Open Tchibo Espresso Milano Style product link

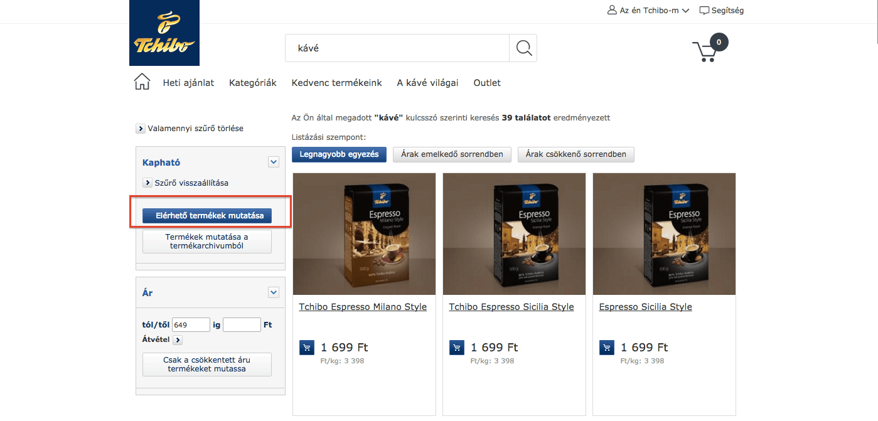(x=363, y=307)
